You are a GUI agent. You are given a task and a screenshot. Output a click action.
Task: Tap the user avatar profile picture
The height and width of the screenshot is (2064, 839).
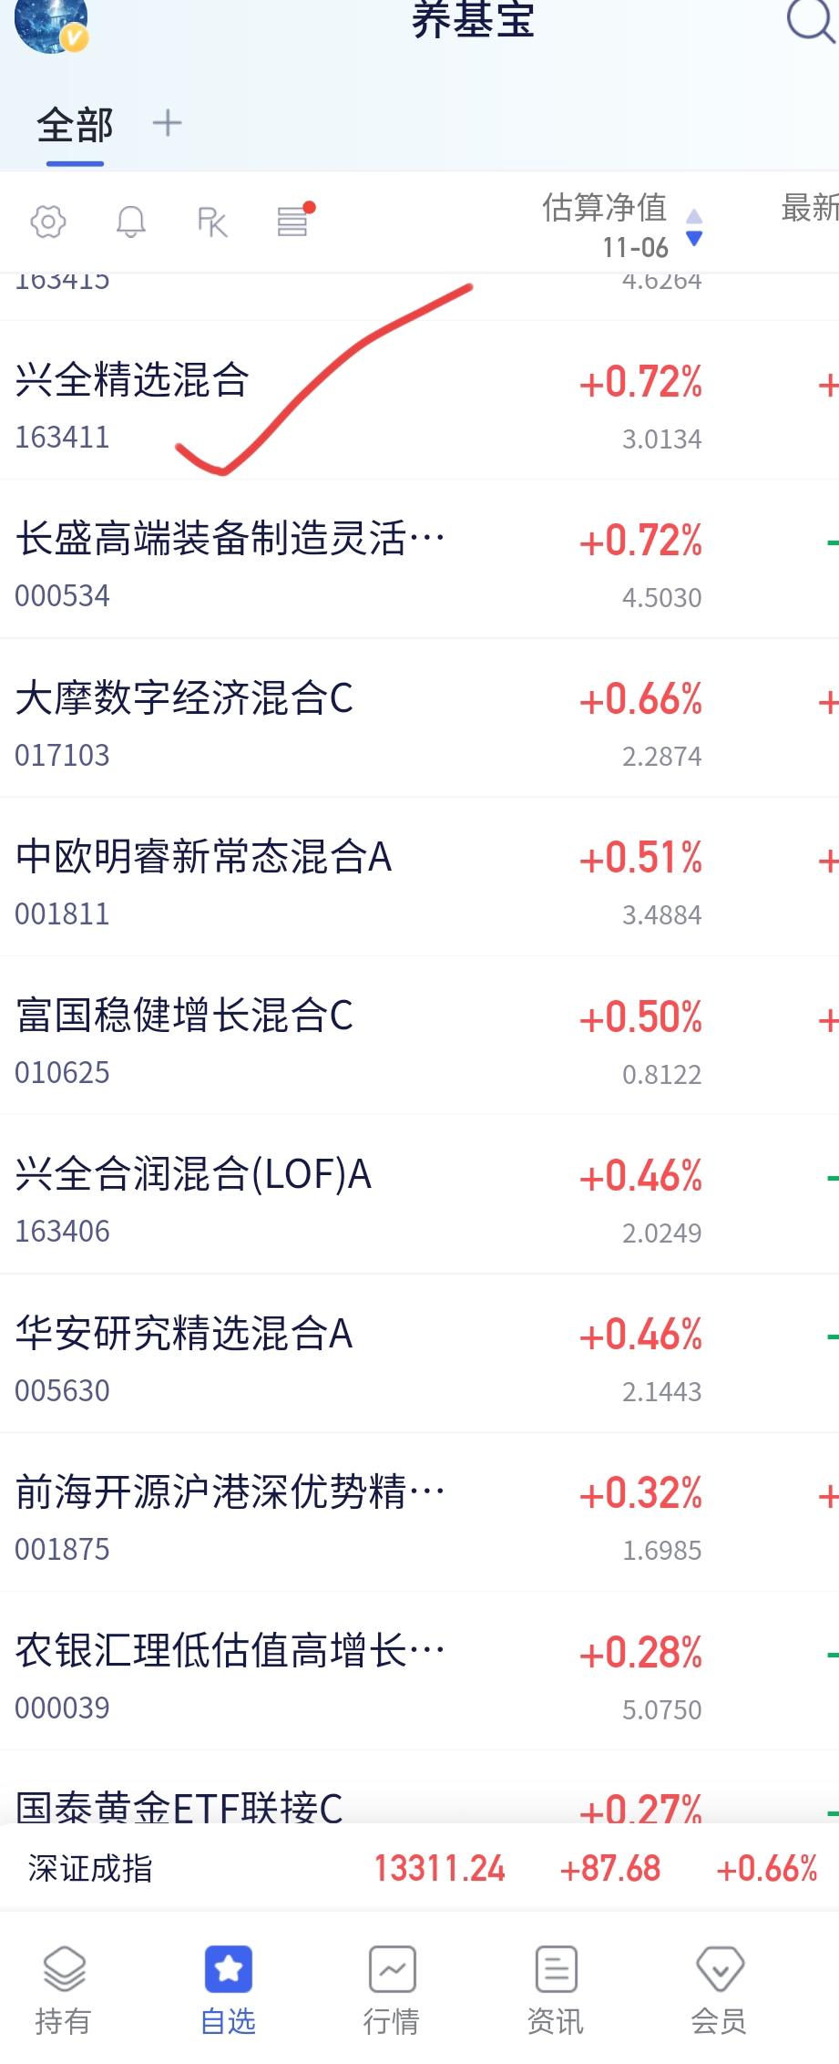coord(51,25)
